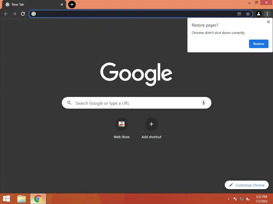Dismiss the Restore pages popup
Screen dimensions: 273x204
pos(268,22)
